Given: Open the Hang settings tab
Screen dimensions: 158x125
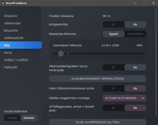Looking at the screenshot, I should [8, 52].
